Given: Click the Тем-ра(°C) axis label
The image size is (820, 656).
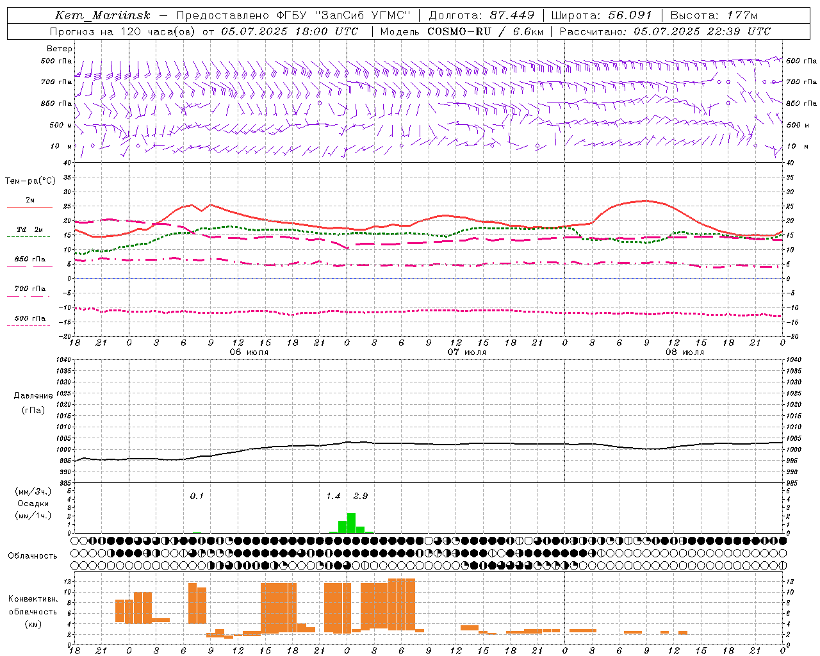Looking at the screenshot, I should click(x=30, y=181).
